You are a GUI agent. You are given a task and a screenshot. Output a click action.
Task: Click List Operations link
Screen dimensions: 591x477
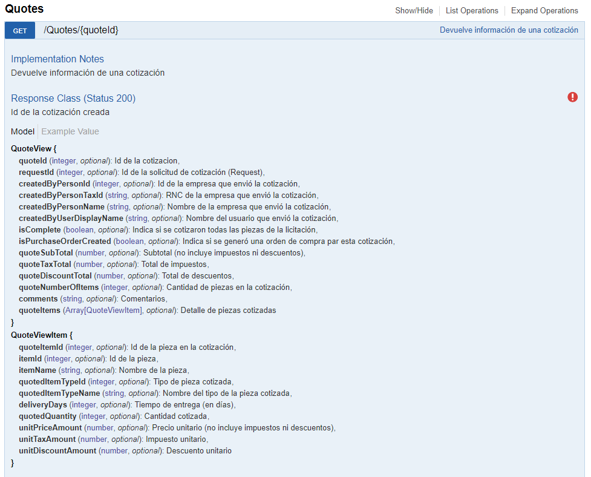coord(472,10)
